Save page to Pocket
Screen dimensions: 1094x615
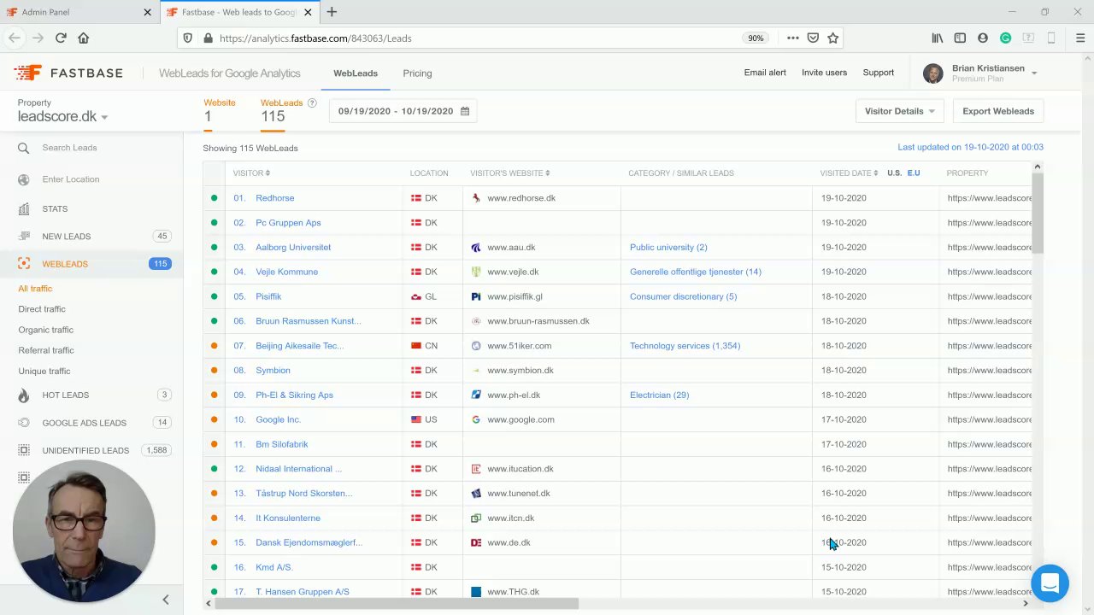click(813, 38)
